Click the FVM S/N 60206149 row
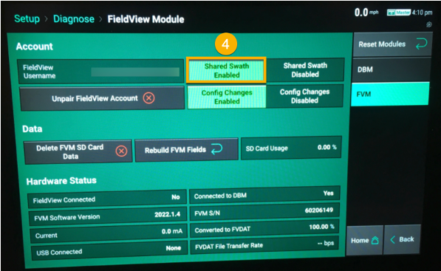The image size is (441, 271). 265,212
